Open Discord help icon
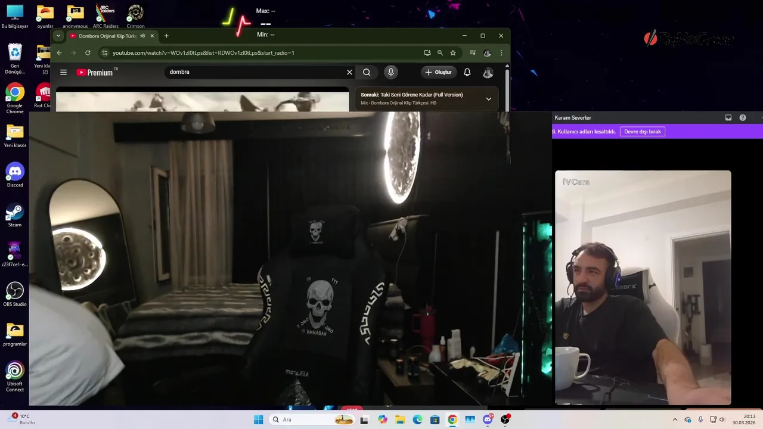 (743, 118)
